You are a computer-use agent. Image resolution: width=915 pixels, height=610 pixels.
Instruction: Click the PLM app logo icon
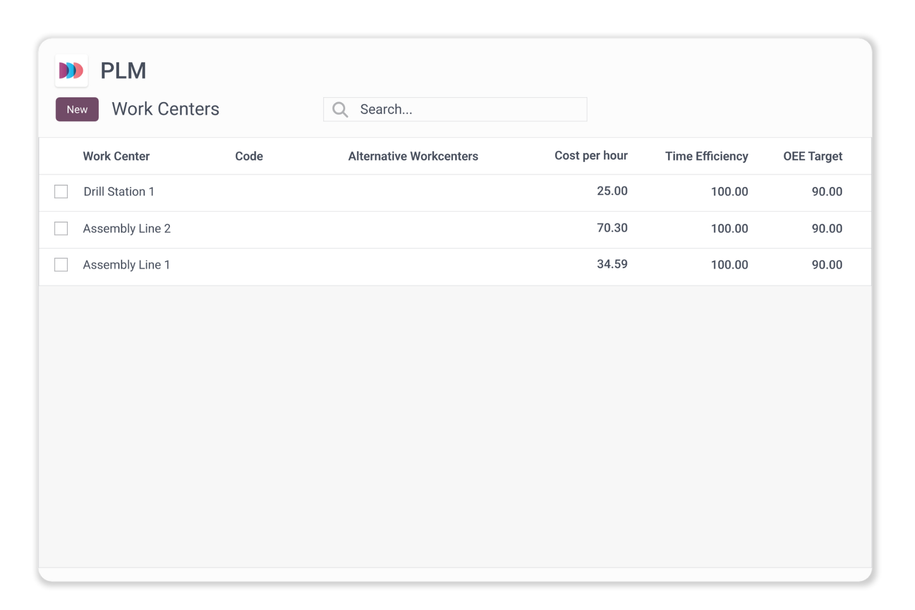pyautogui.click(x=71, y=71)
